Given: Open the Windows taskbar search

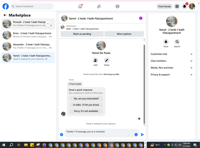Looking at the screenshot, I should click(11, 145).
